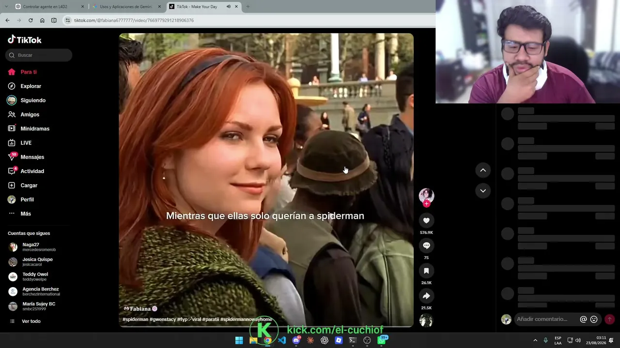Toggle the browser side panel
Viewport: 620px width, 348px height.
(54, 20)
